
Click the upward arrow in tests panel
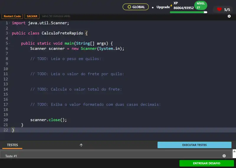(x=81, y=145)
